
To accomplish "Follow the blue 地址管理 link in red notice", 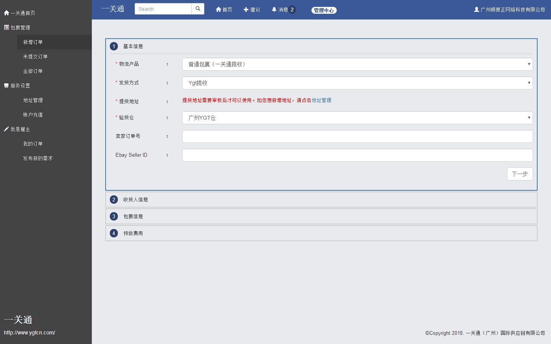I will (x=321, y=100).
